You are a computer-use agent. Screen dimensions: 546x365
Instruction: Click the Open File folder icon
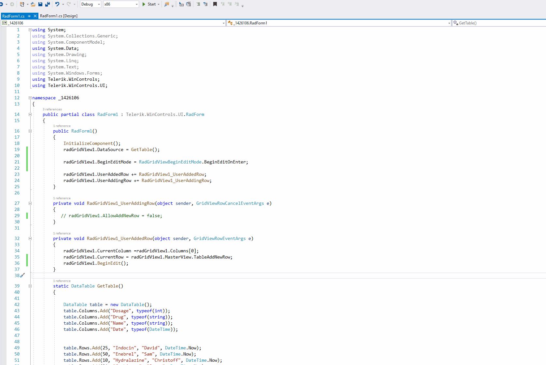[x=33, y=4]
